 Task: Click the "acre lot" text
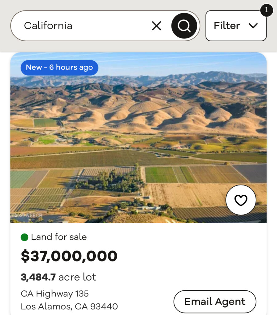(x=77, y=277)
